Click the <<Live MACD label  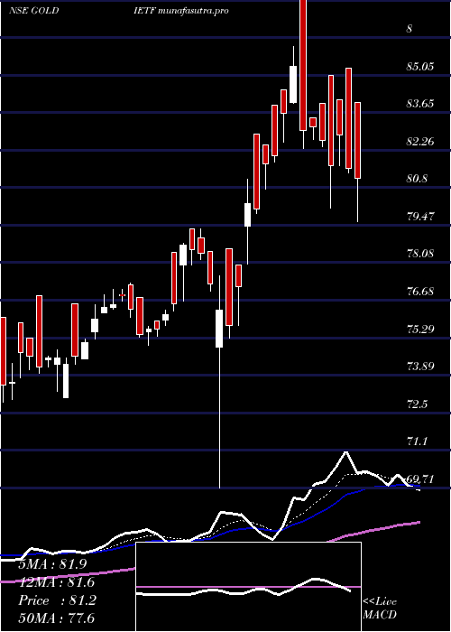[380, 609]
